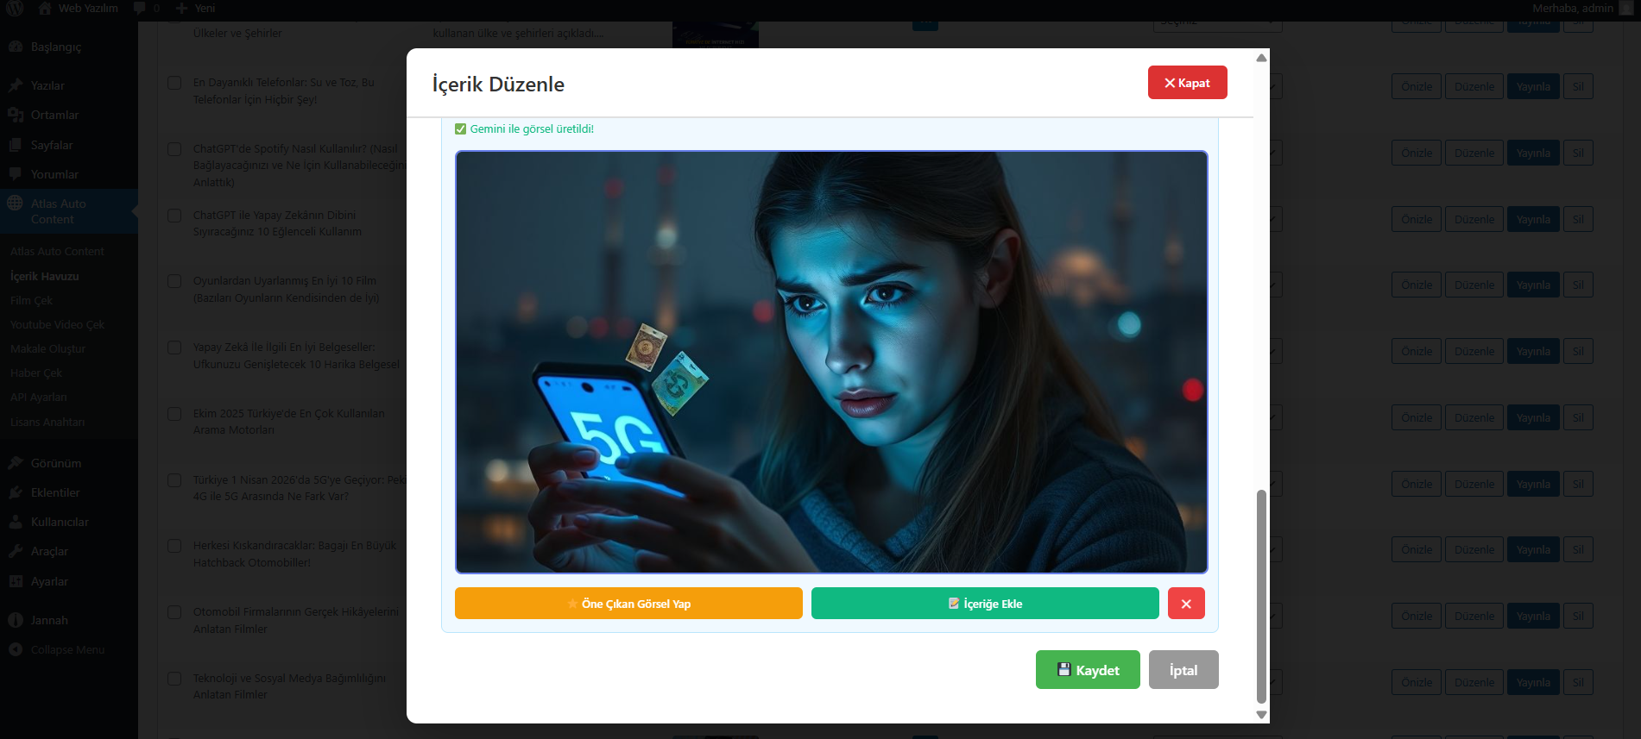Check the 'En Dayanıklı Telefonlar' row checkbox

[x=174, y=83]
